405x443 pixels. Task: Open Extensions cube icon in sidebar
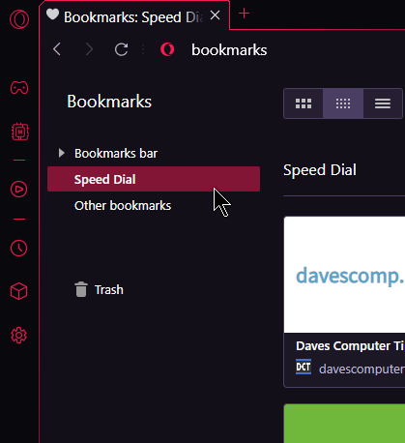[x=19, y=291]
